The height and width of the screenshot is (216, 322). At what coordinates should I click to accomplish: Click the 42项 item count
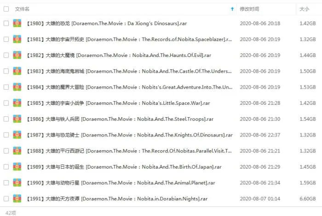pos(11,213)
